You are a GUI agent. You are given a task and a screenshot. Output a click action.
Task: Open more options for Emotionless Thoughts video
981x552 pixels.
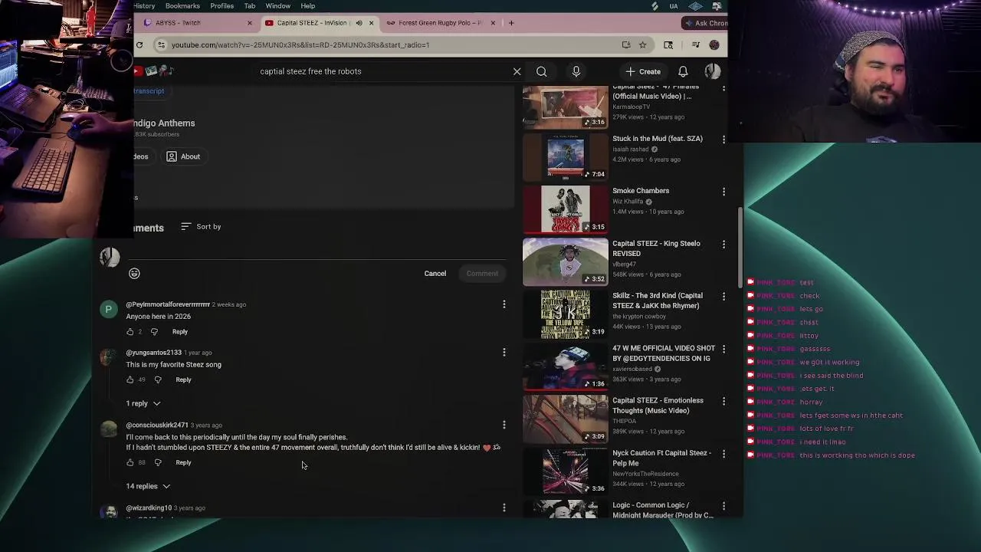pyautogui.click(x=723, y=401)
